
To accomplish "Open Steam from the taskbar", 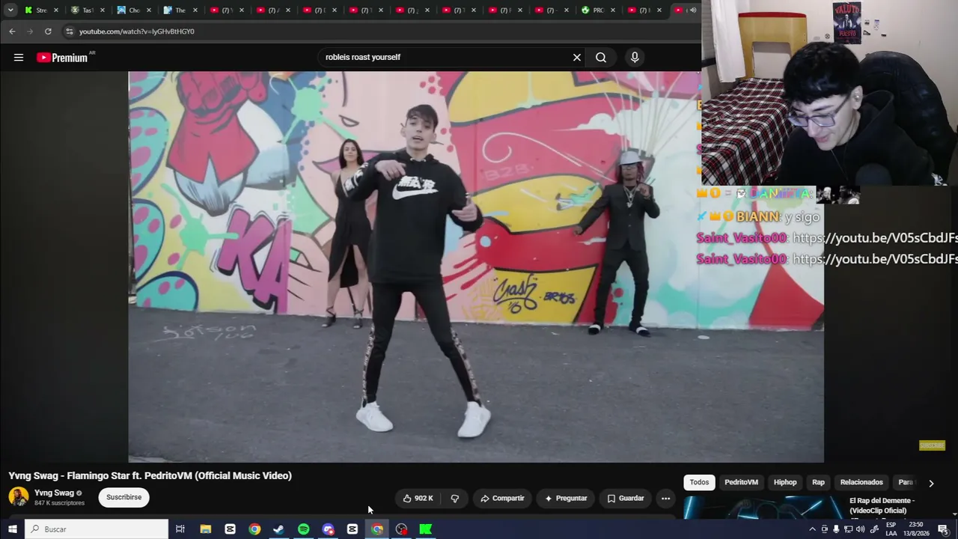I will (x=278, y=529).
